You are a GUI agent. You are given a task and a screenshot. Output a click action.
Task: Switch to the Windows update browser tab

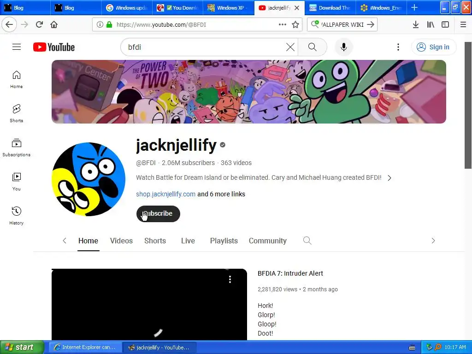pos(127,8)
